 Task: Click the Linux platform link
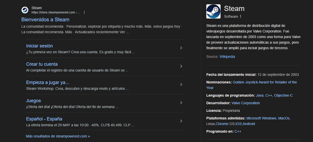pyautogui.click(x=211, y=124)
